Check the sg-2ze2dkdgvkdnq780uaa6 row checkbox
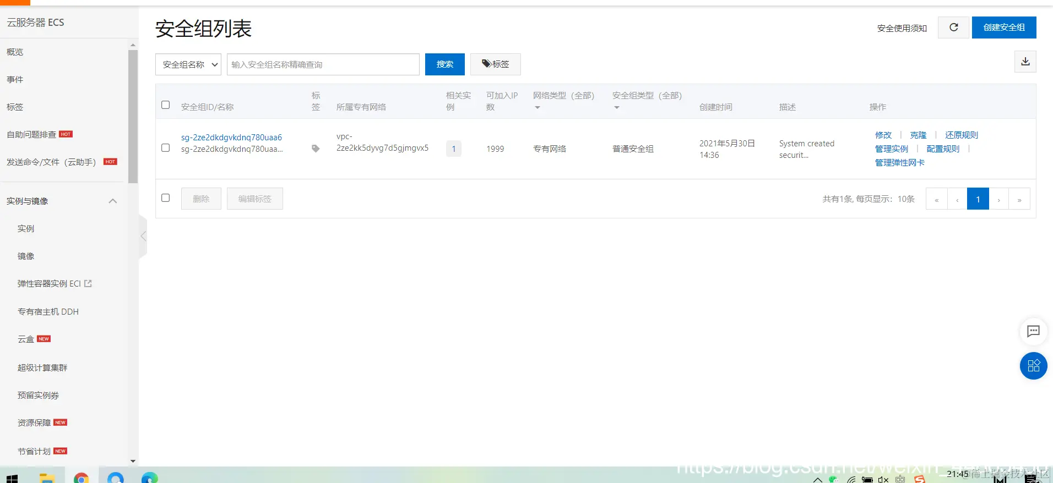 coord(165,147)
